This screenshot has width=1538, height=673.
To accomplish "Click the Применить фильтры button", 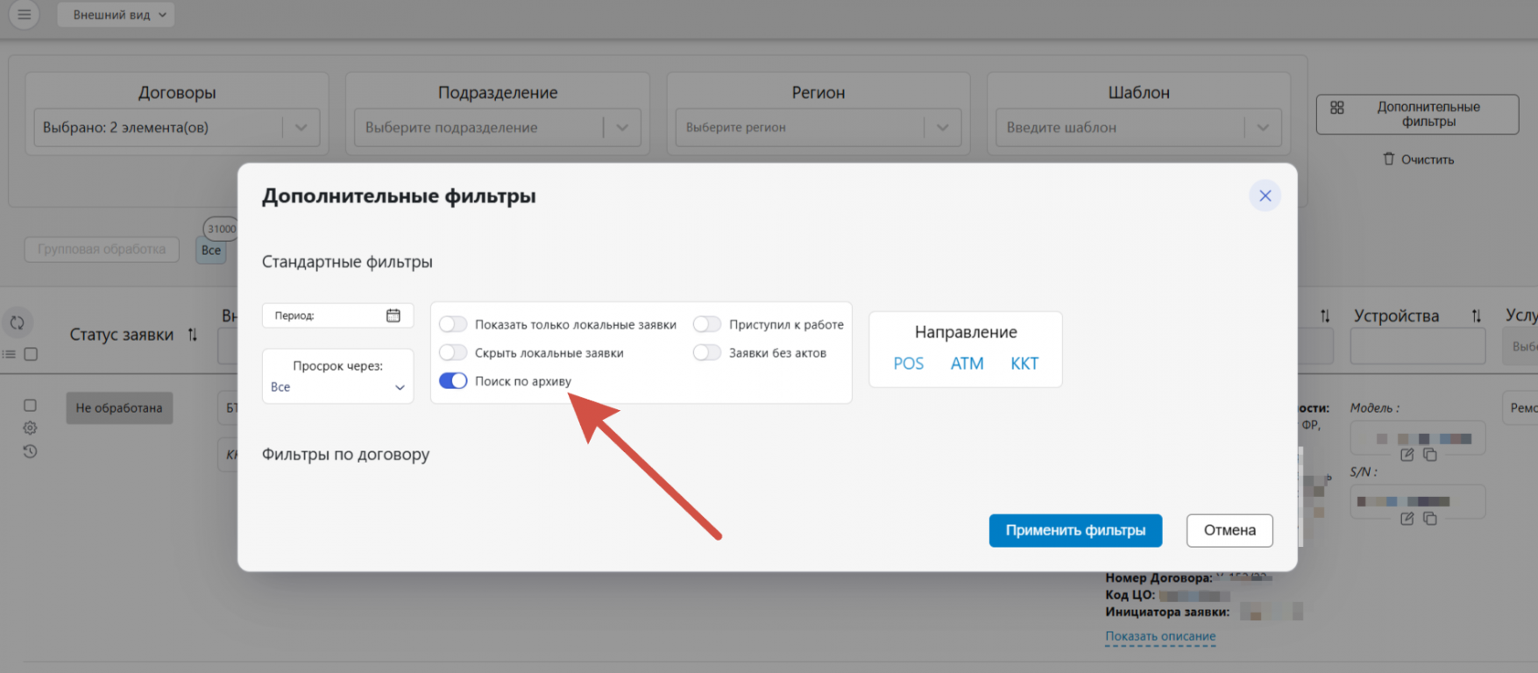I will point(1075,531).
